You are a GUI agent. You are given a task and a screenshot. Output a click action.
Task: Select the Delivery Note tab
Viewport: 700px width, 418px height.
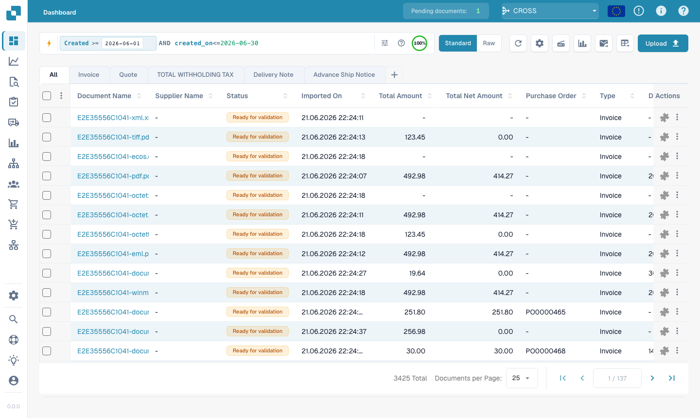click(274, 75)
